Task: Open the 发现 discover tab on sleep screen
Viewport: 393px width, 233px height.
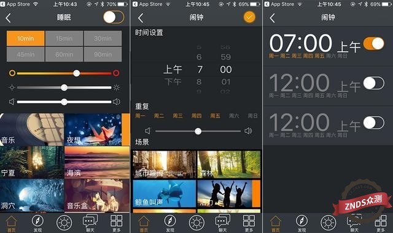Action: [x=37, y=223]
